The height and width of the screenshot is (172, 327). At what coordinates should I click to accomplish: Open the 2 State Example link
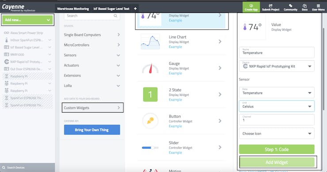pos(175,100)
